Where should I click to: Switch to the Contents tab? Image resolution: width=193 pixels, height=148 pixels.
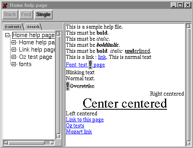[13, 27]
